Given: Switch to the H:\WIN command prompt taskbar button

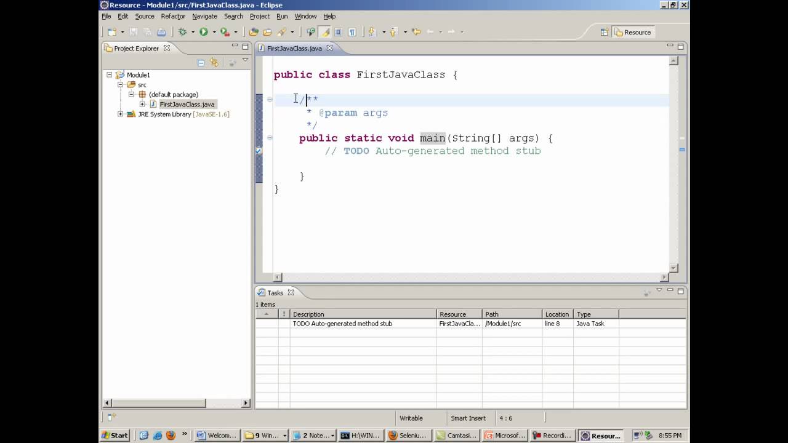Looking at the screenshot, I should [361, 436].
